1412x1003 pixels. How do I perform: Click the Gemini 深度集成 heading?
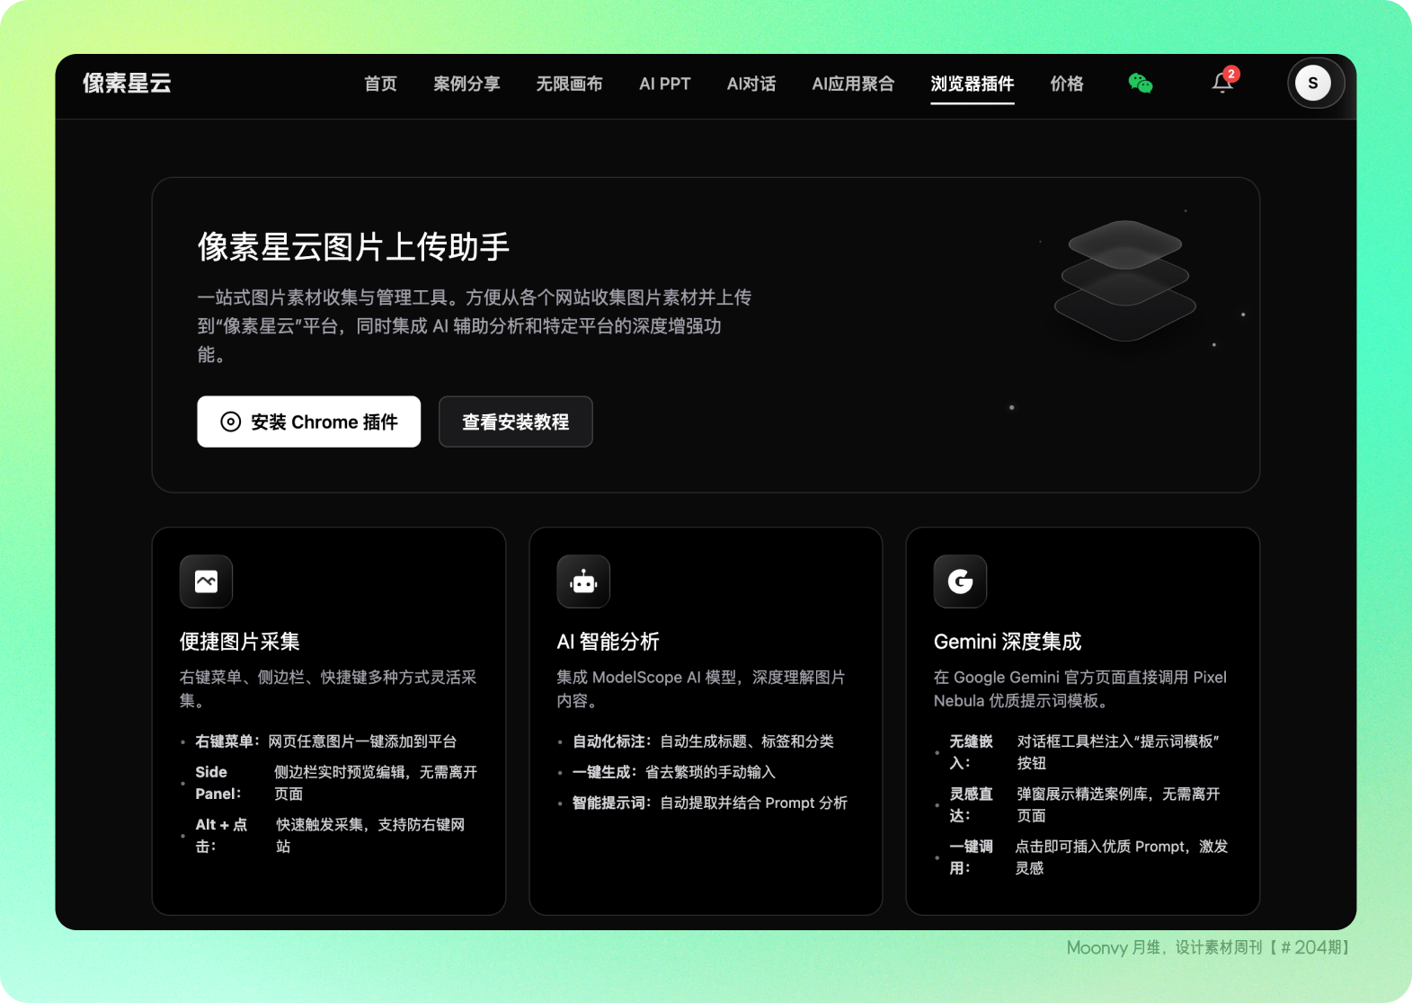click(1008, 642)
